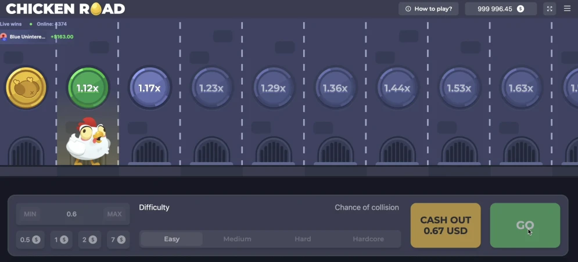Set bet to MAX
This screenshot has width=578, height=262.
[x=114, y=214]
